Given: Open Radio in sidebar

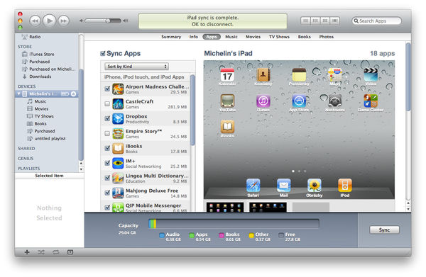Looking at the screenshot, I should click(x=35, y=37).
